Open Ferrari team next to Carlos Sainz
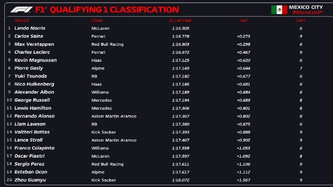The width and height of the screenshot is (333, 187). coord(98,36)
